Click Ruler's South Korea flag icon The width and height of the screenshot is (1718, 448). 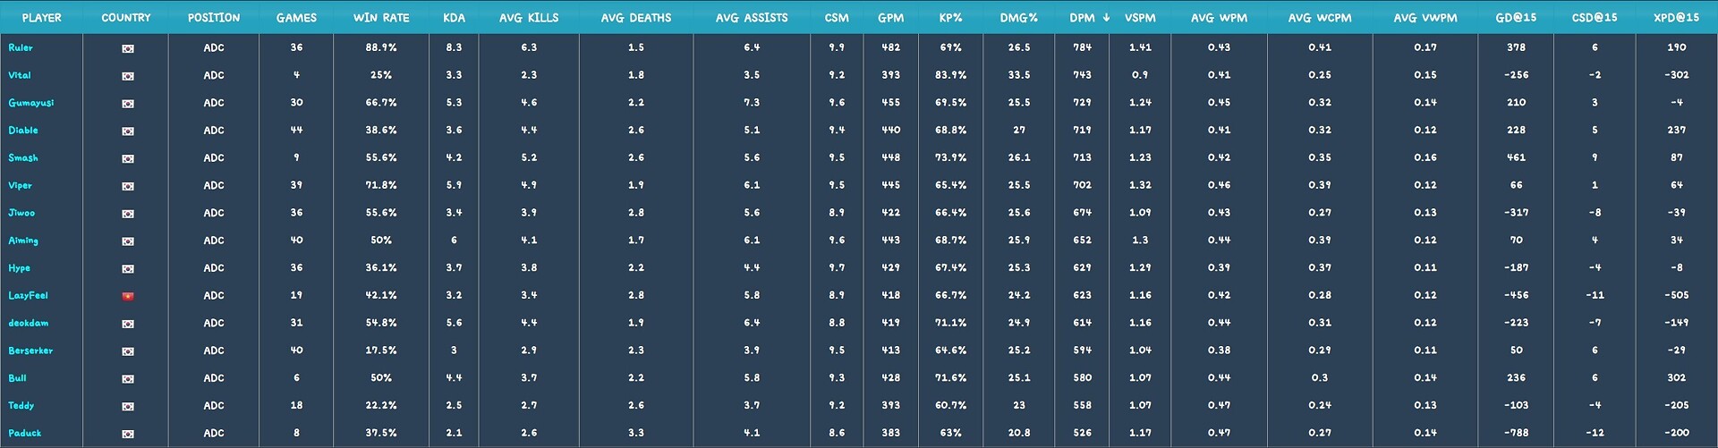coord(128,48)
